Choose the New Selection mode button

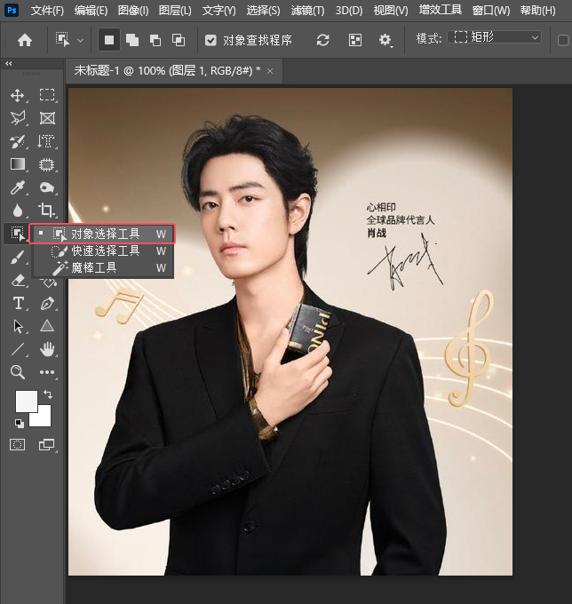[109, 40]
